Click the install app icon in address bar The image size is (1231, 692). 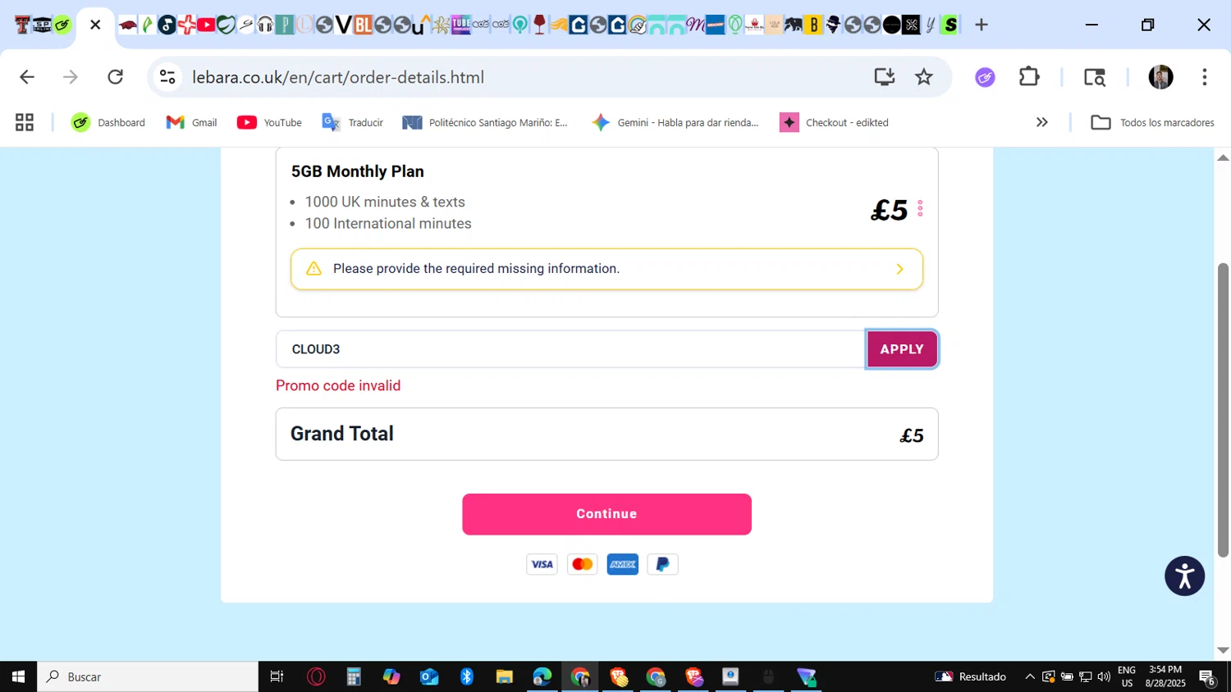pyautogui.click(x=884, y=77)
